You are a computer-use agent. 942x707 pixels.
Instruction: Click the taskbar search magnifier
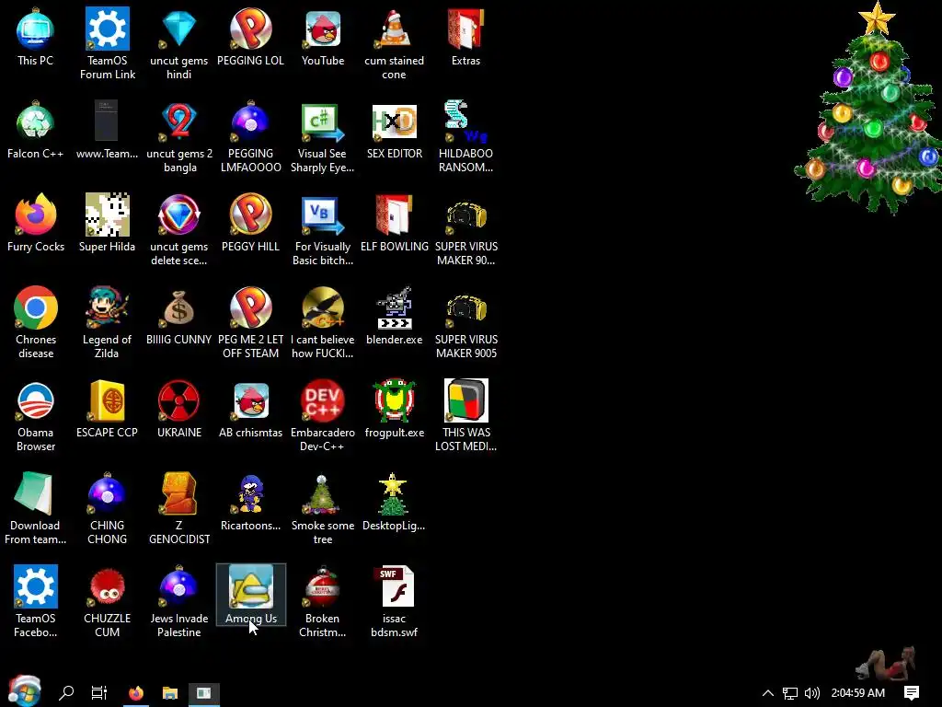[x=66, y=693]
